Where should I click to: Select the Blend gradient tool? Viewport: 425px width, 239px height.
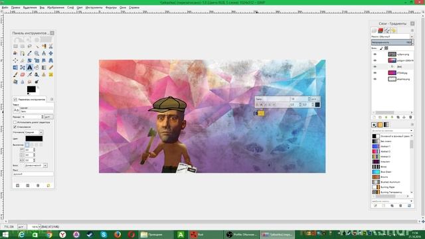click(x=44, y=67)
